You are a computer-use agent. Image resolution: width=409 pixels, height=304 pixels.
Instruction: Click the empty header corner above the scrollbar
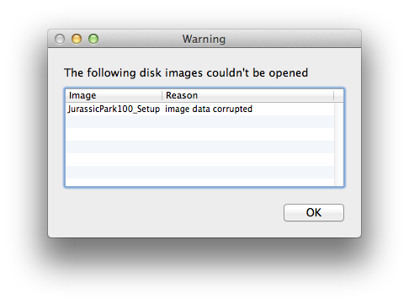point(338,95)
